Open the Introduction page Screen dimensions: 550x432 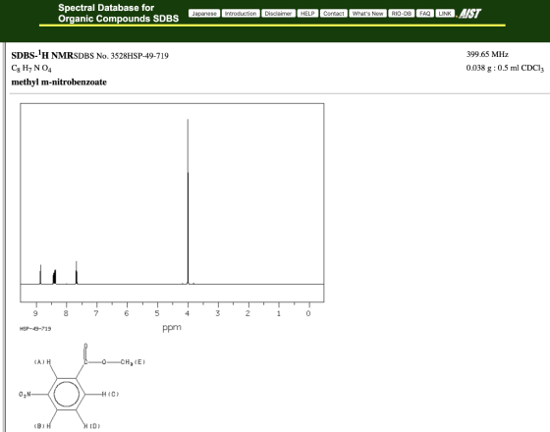point(241,14)
